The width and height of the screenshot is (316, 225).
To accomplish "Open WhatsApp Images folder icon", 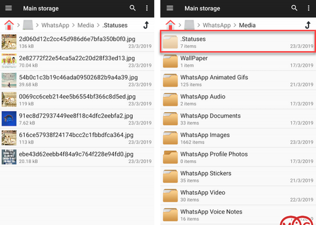I will click(x=170, y=138).
